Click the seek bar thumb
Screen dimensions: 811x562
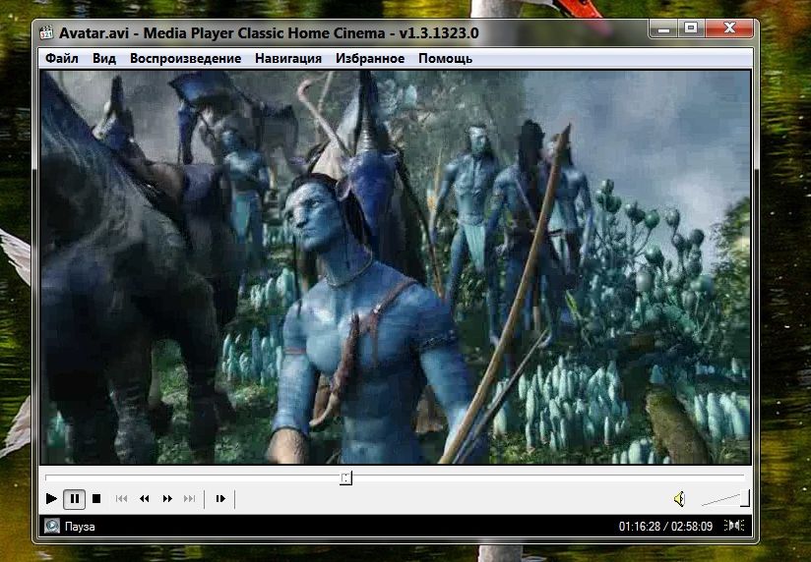346,478
